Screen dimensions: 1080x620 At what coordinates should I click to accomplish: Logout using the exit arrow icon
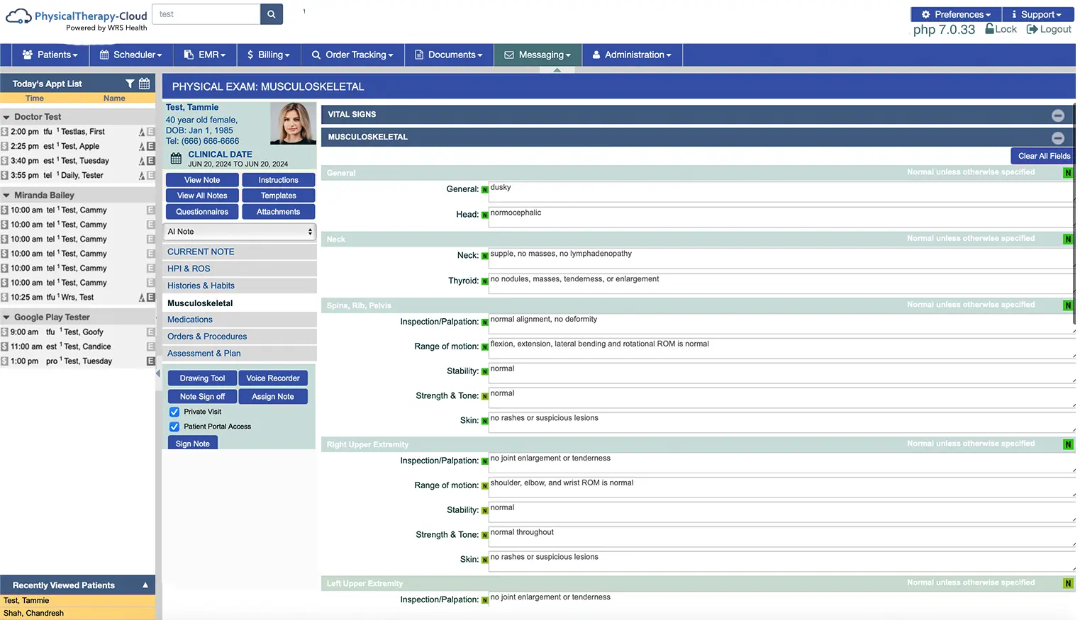click(x=1032, y=29)
